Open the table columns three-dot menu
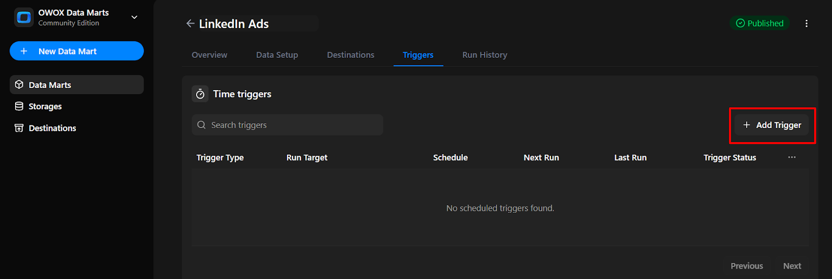The width and height of the screenshot is (832, 279). [x=791, y=157]
